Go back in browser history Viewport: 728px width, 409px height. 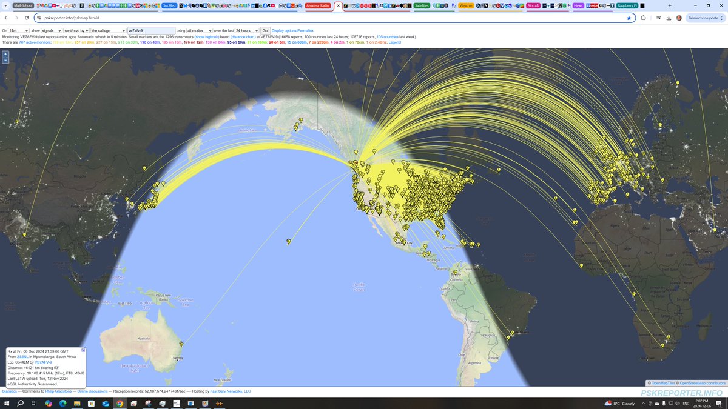(6, 18)
